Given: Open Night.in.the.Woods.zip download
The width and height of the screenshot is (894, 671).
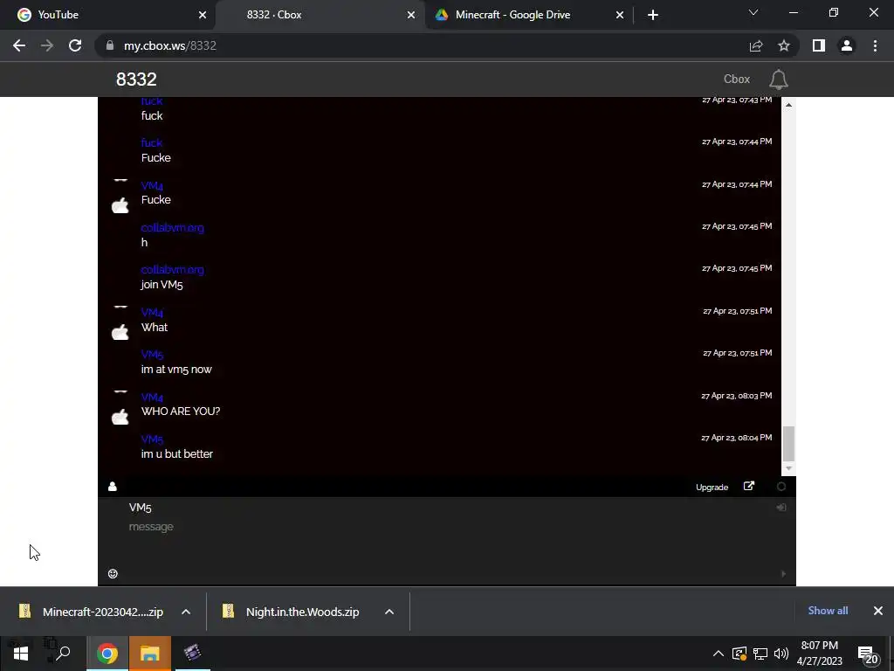Looking at the screenshot, I should 293,612.
